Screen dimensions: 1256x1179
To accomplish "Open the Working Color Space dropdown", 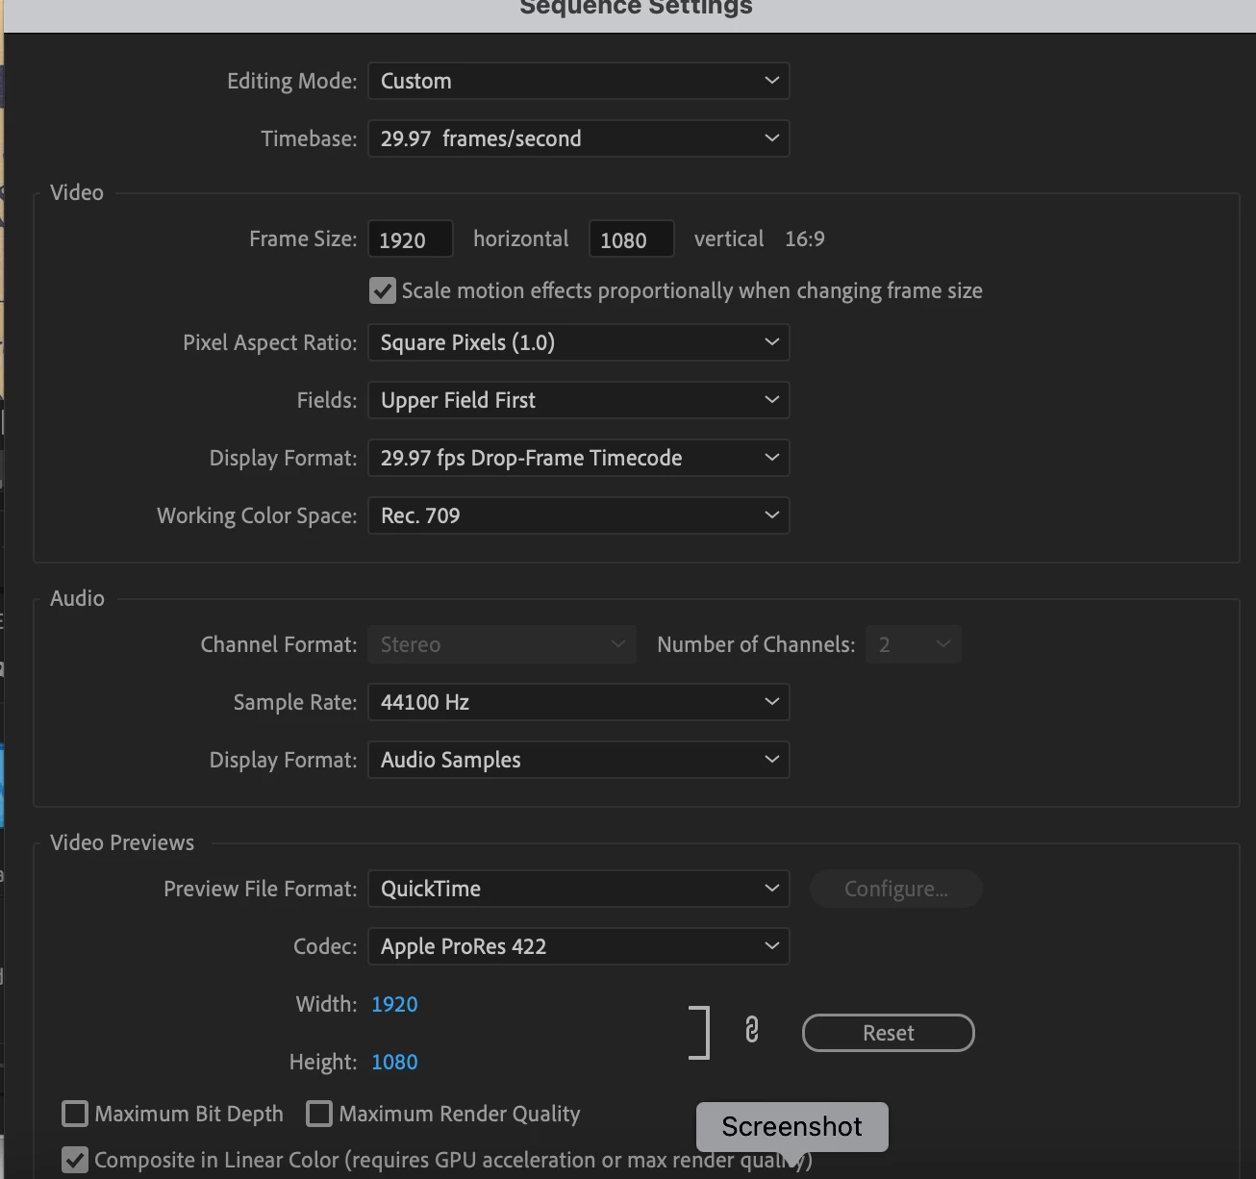I will point(579,515).
